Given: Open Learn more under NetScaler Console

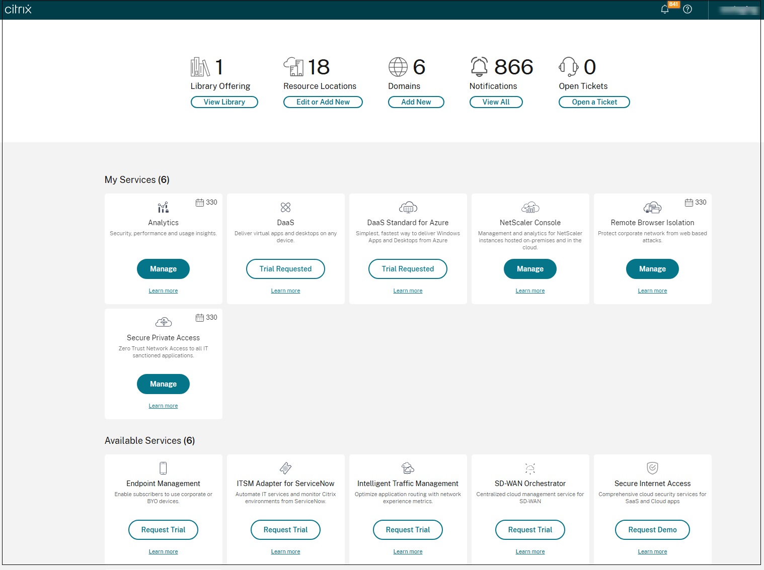Looking at the screenshot, I should coord(530,291).
